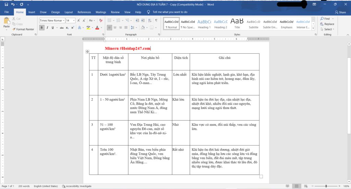Open the font size dropdown
351x189 pixels.
coord(74,21)
